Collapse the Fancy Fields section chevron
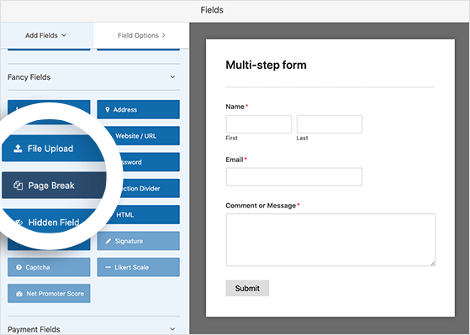 click(x=172, y=77)
